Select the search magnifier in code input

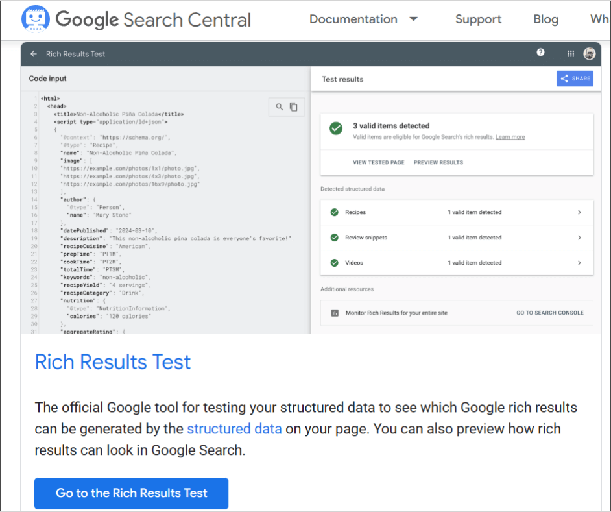tap(279, 106)
